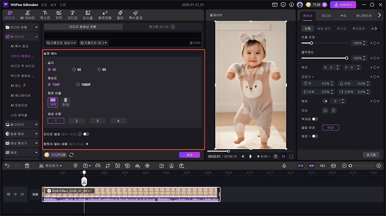
Task: Click the scissors split tool in toolbar
Action: pos(41,165)
